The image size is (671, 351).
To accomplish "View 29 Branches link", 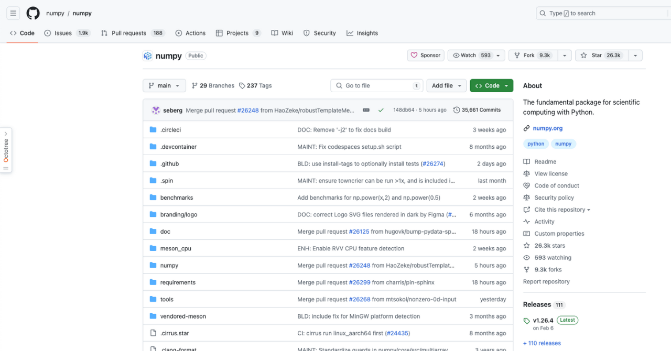I will click(x=213, y=85).
